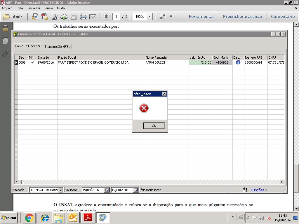Open the Iniciar start menu

(9, 218)
